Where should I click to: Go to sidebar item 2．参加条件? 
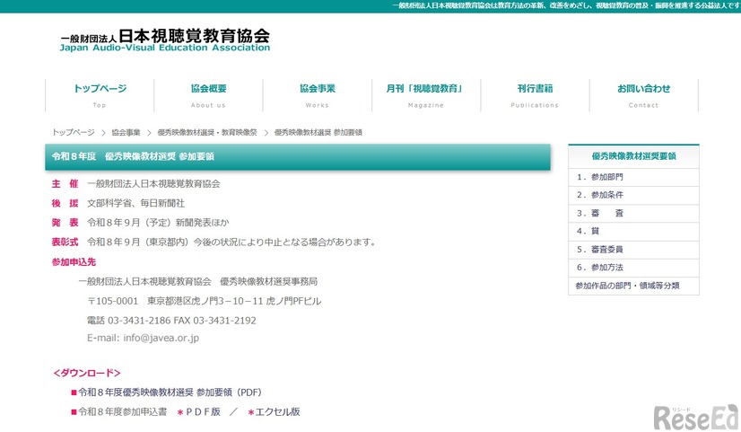[x=633, y=195]
